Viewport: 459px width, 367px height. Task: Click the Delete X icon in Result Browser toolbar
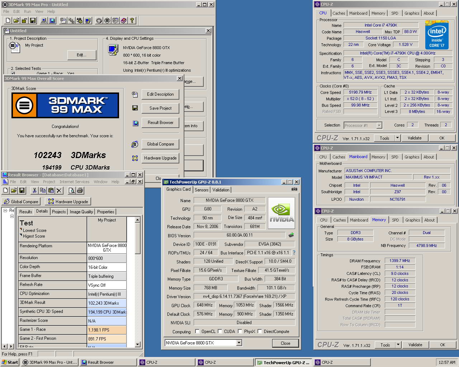59,190
